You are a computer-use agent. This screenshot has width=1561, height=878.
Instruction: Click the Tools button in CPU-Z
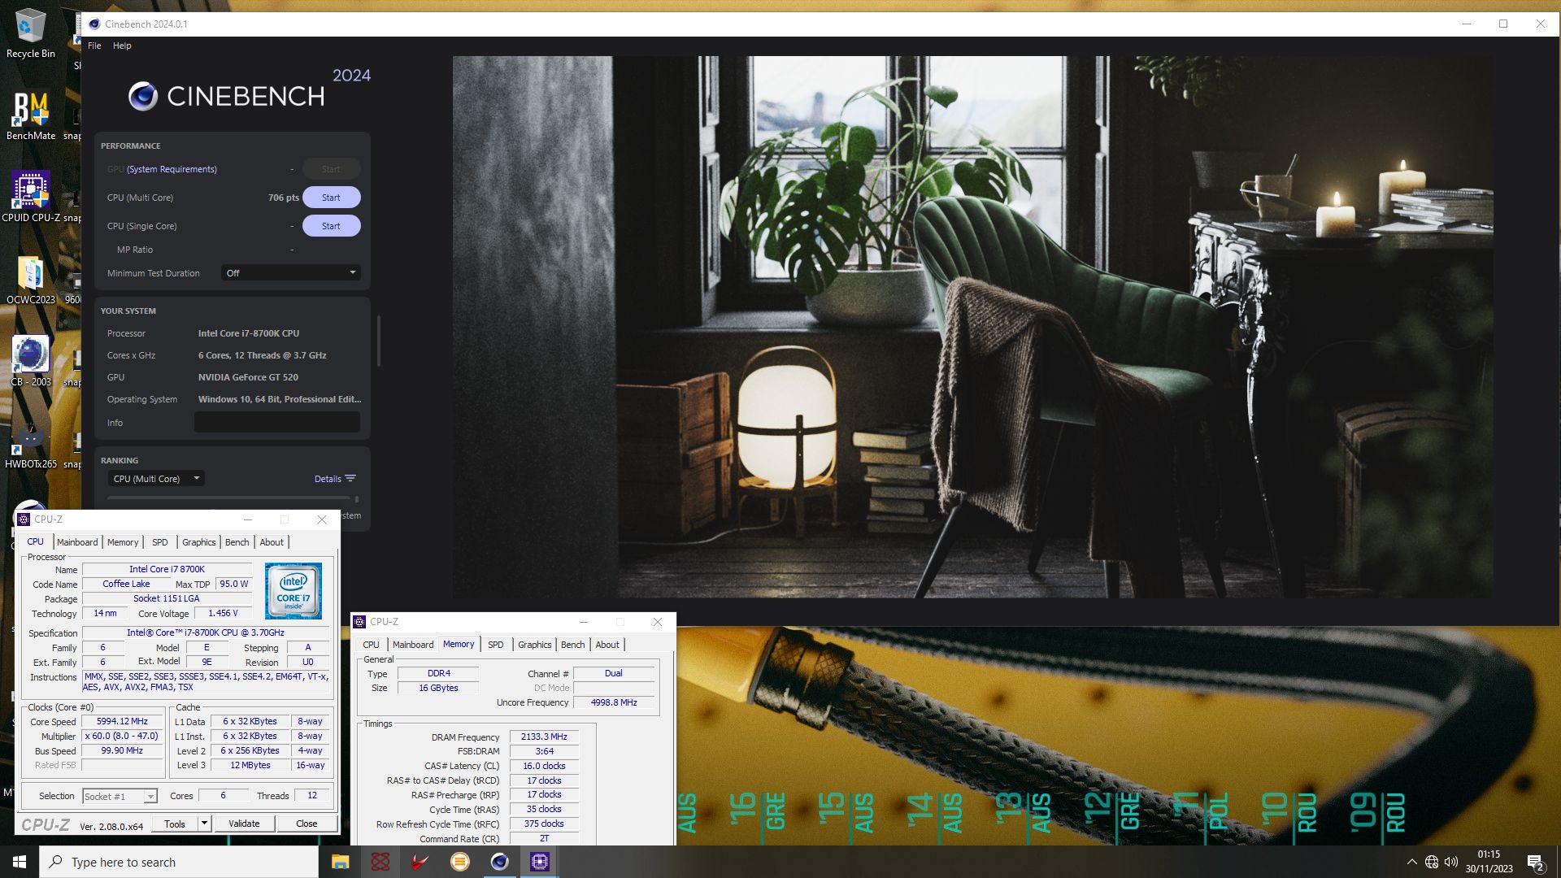(175, 824)
